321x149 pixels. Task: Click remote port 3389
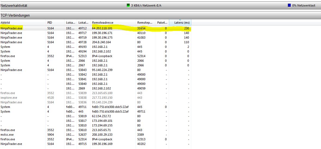click(140, 135)
